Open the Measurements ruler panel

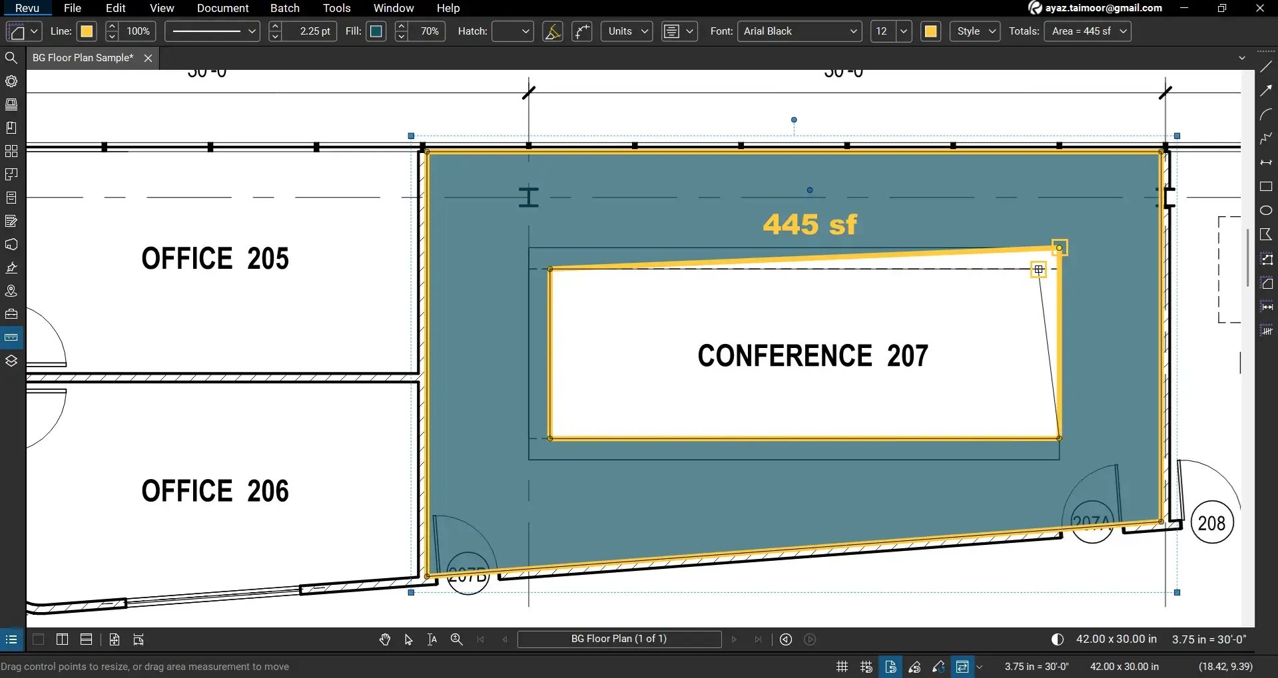pos(11,337)
